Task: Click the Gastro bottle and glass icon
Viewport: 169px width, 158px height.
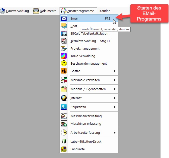Action: pyautogui.click(x=64, y=71)
